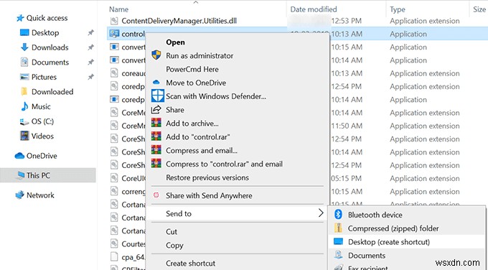
Task: Click the Downloads arrow icon in sidebar
Action: pyautogui.click(x=24, y=47)
